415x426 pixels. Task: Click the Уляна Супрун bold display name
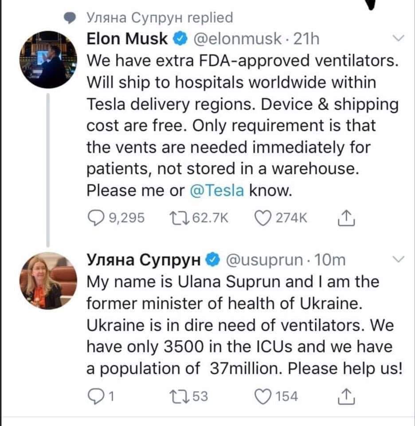click(141, 260)
